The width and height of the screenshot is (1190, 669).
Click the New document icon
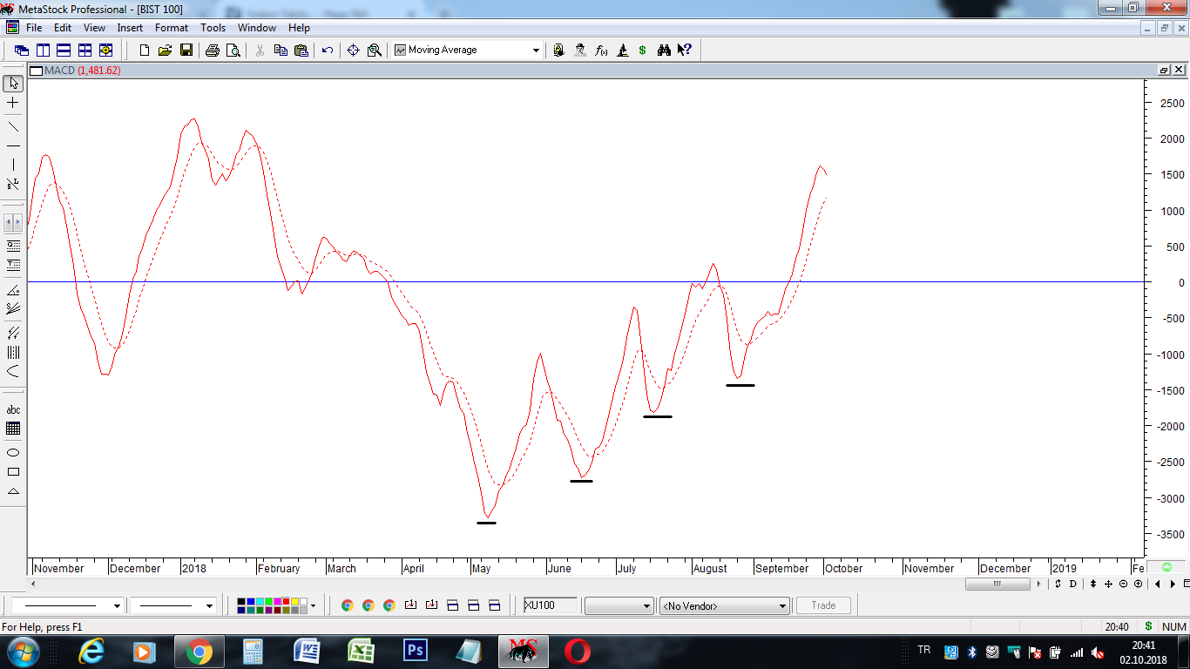point(145,51)
